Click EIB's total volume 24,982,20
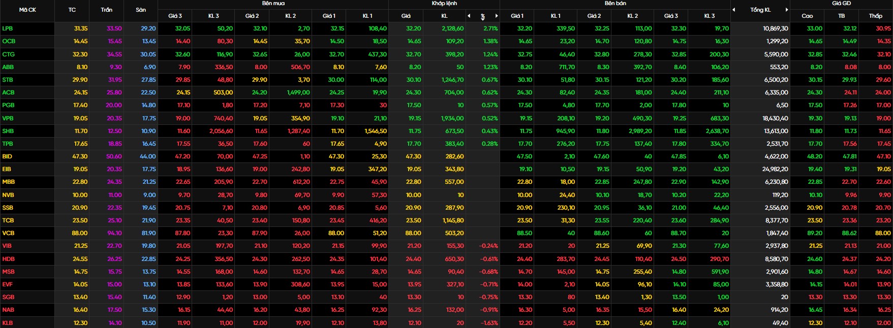Screen dimensions: 893x328 tap(776, 169)
